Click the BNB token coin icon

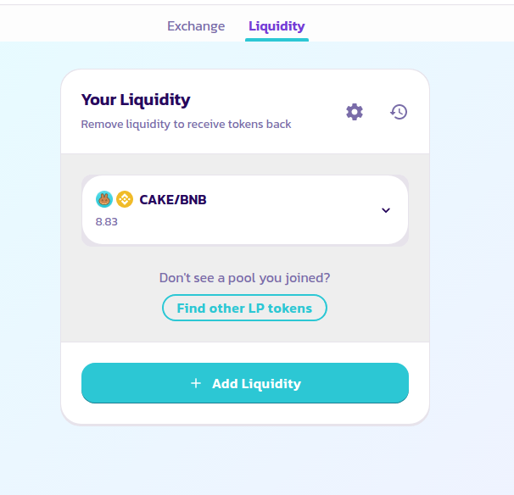pyautogui.click(x=125, y=199)
